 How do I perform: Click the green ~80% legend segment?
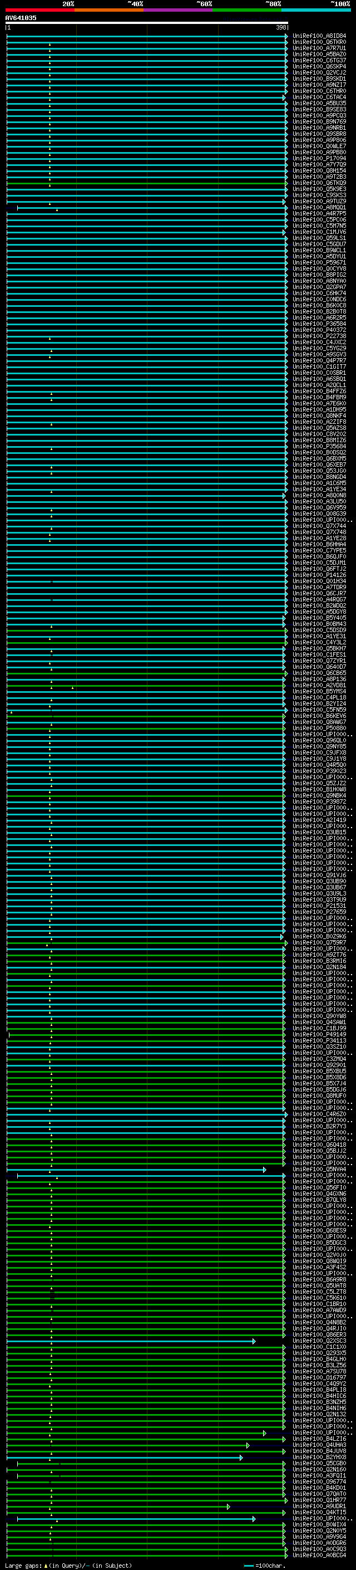[246, 10]
